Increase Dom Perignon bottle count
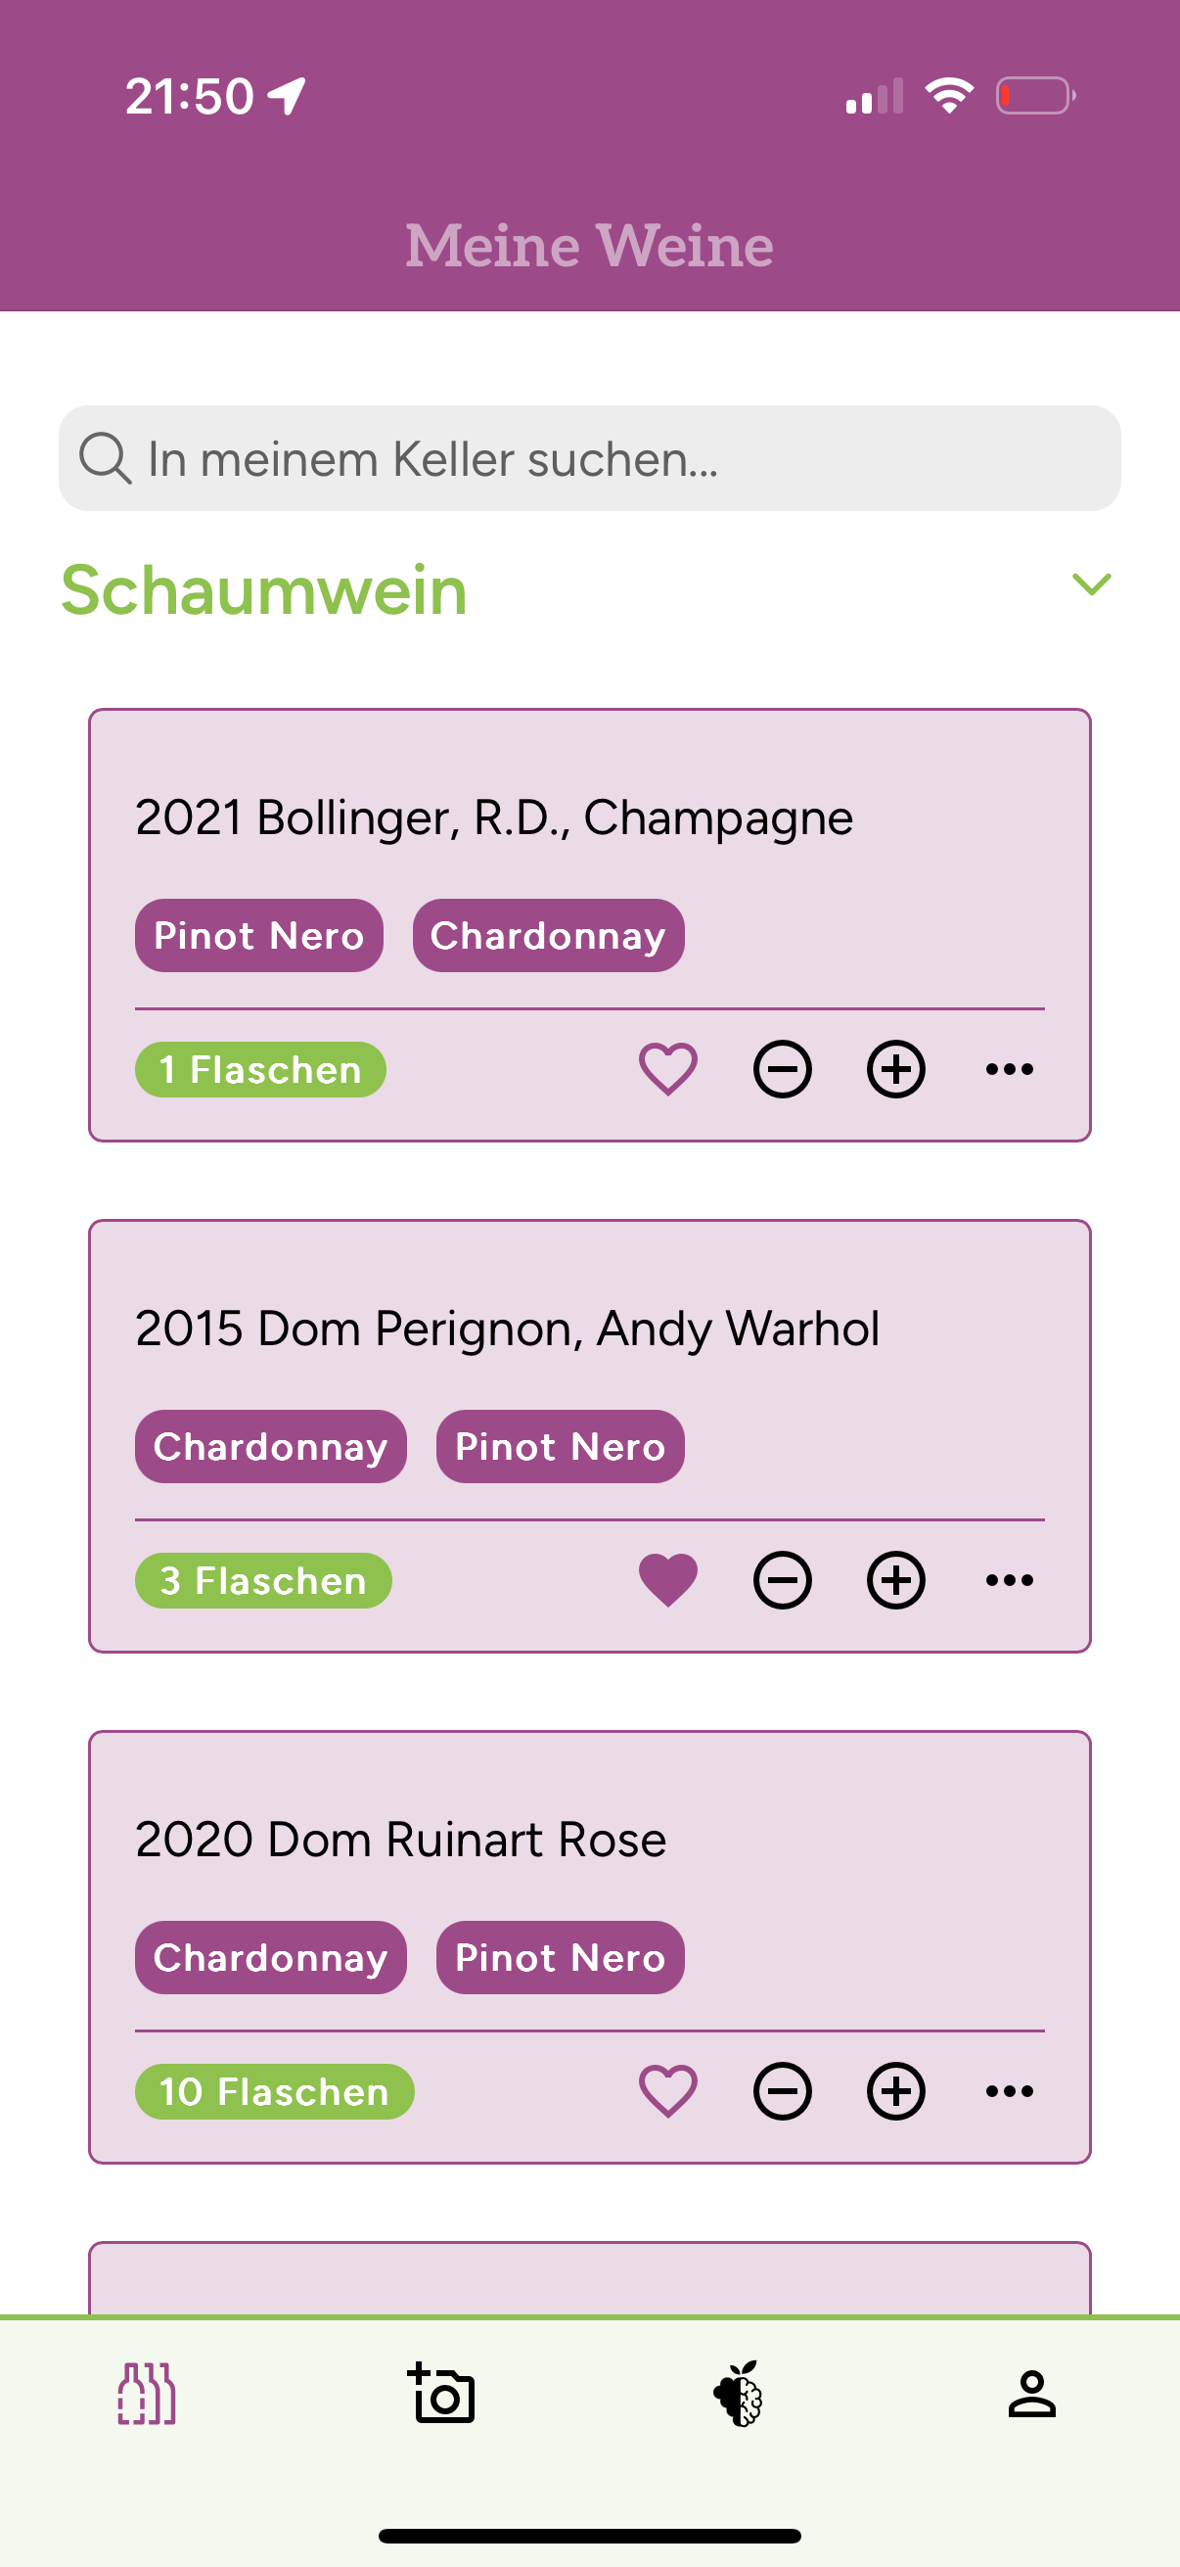Viewport: 1180px width, 2567px height. 896,1580
